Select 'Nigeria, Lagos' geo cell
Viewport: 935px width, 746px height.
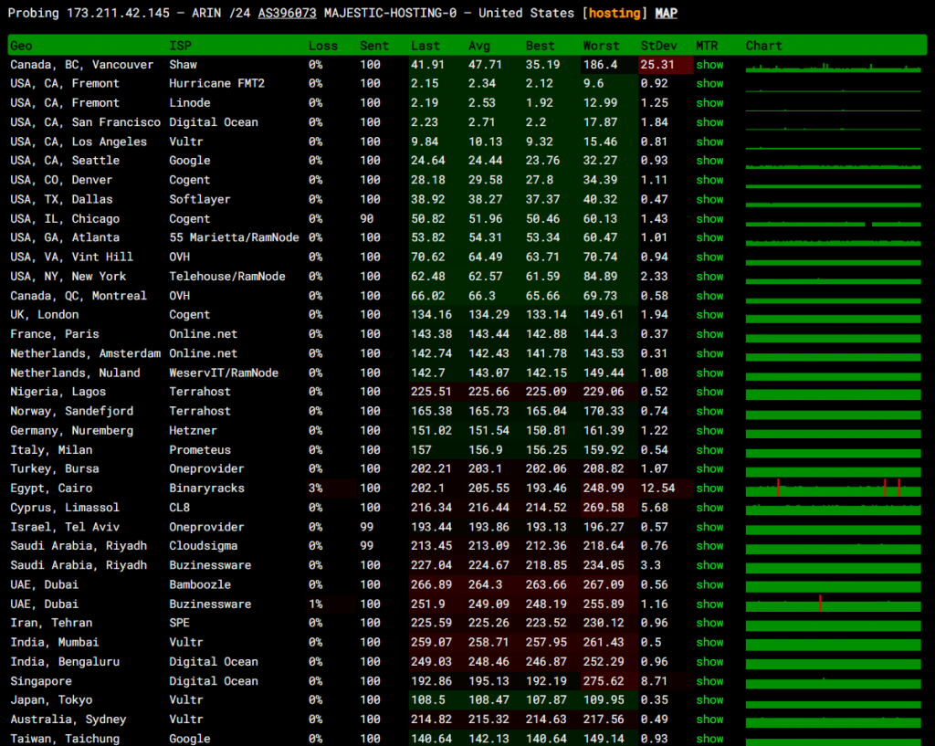[58, 392]
